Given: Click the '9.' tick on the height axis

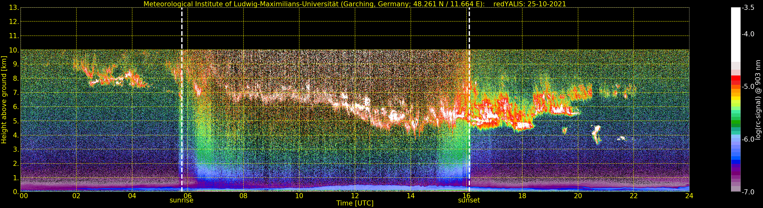Looking at the screenshot, I should pos(16,64).
